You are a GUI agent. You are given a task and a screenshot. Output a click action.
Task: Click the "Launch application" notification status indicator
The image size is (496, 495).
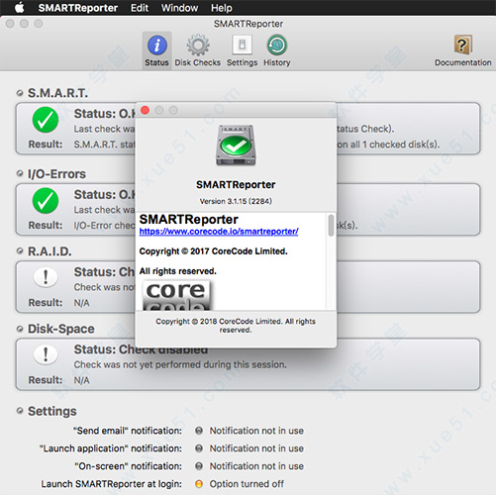[199, 448]
